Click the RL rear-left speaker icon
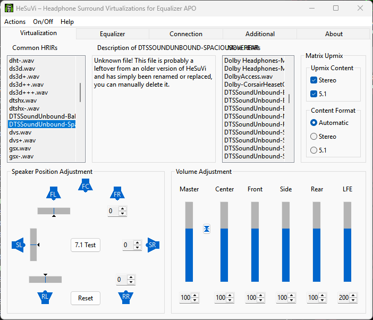 pyautogui.click(x=45, y=297)
